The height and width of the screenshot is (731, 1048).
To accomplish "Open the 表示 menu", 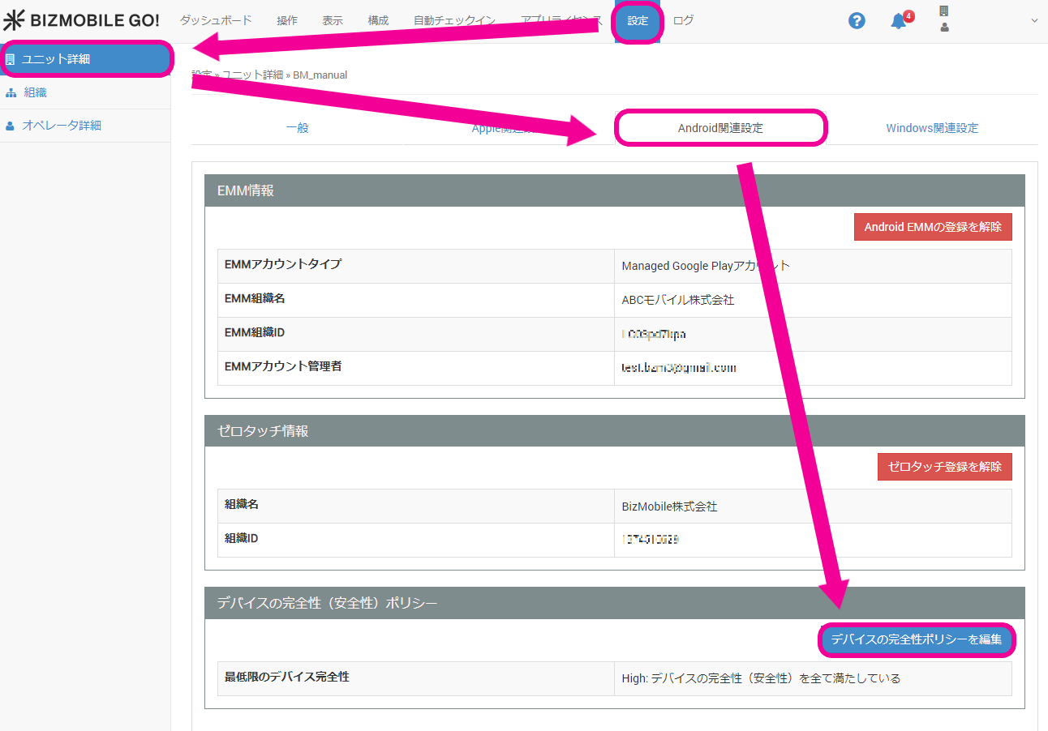I will pos(333,21).
